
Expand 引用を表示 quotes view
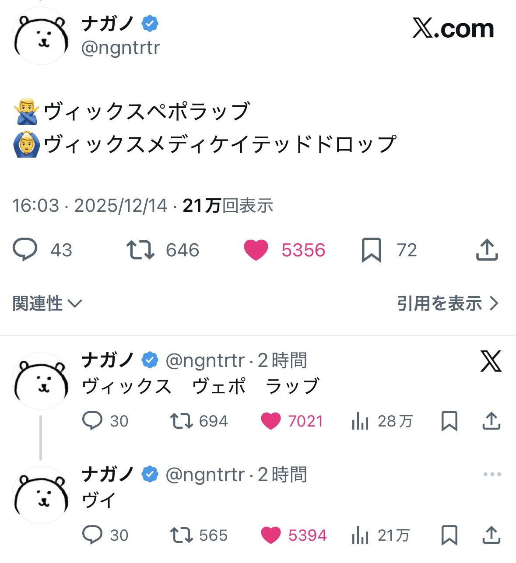447,304
